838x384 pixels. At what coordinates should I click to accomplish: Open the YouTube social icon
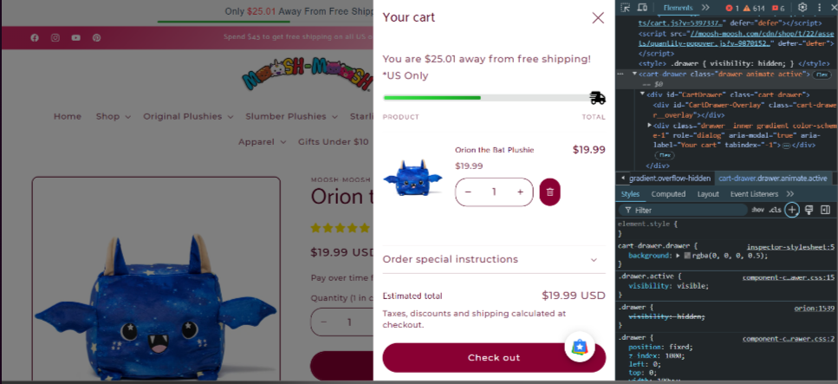(76, 37)
